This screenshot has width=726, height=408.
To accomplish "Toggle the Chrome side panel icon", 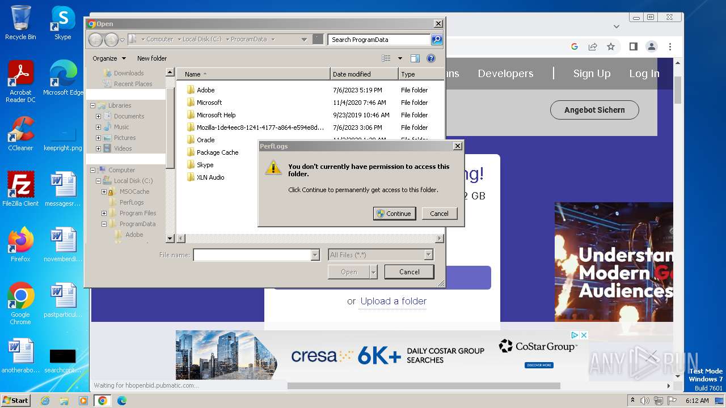I will [x=634, y=46].
